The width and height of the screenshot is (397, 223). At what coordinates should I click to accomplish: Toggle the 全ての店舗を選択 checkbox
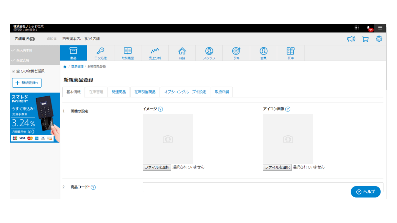coord(13,71)
